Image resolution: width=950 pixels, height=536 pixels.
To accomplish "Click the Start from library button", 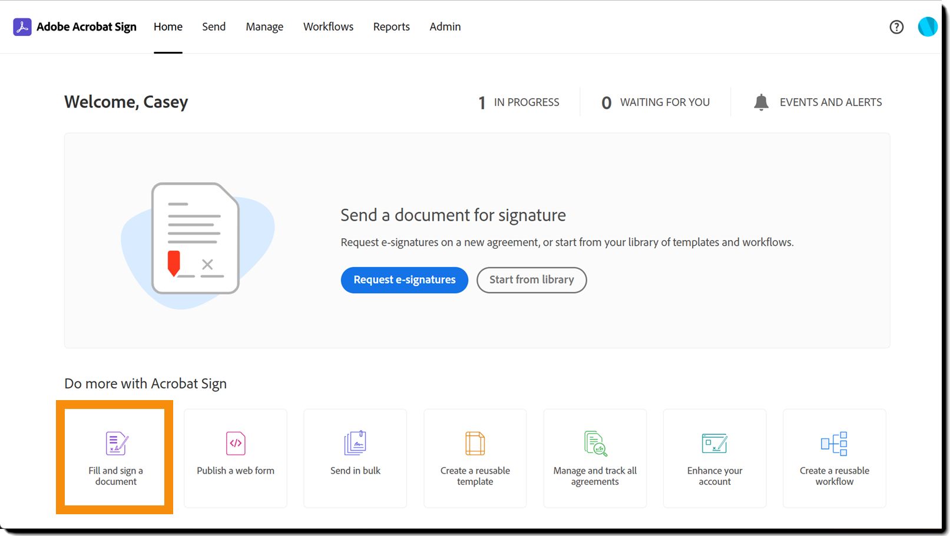I will pyautogui.click(x=532, y=280).
